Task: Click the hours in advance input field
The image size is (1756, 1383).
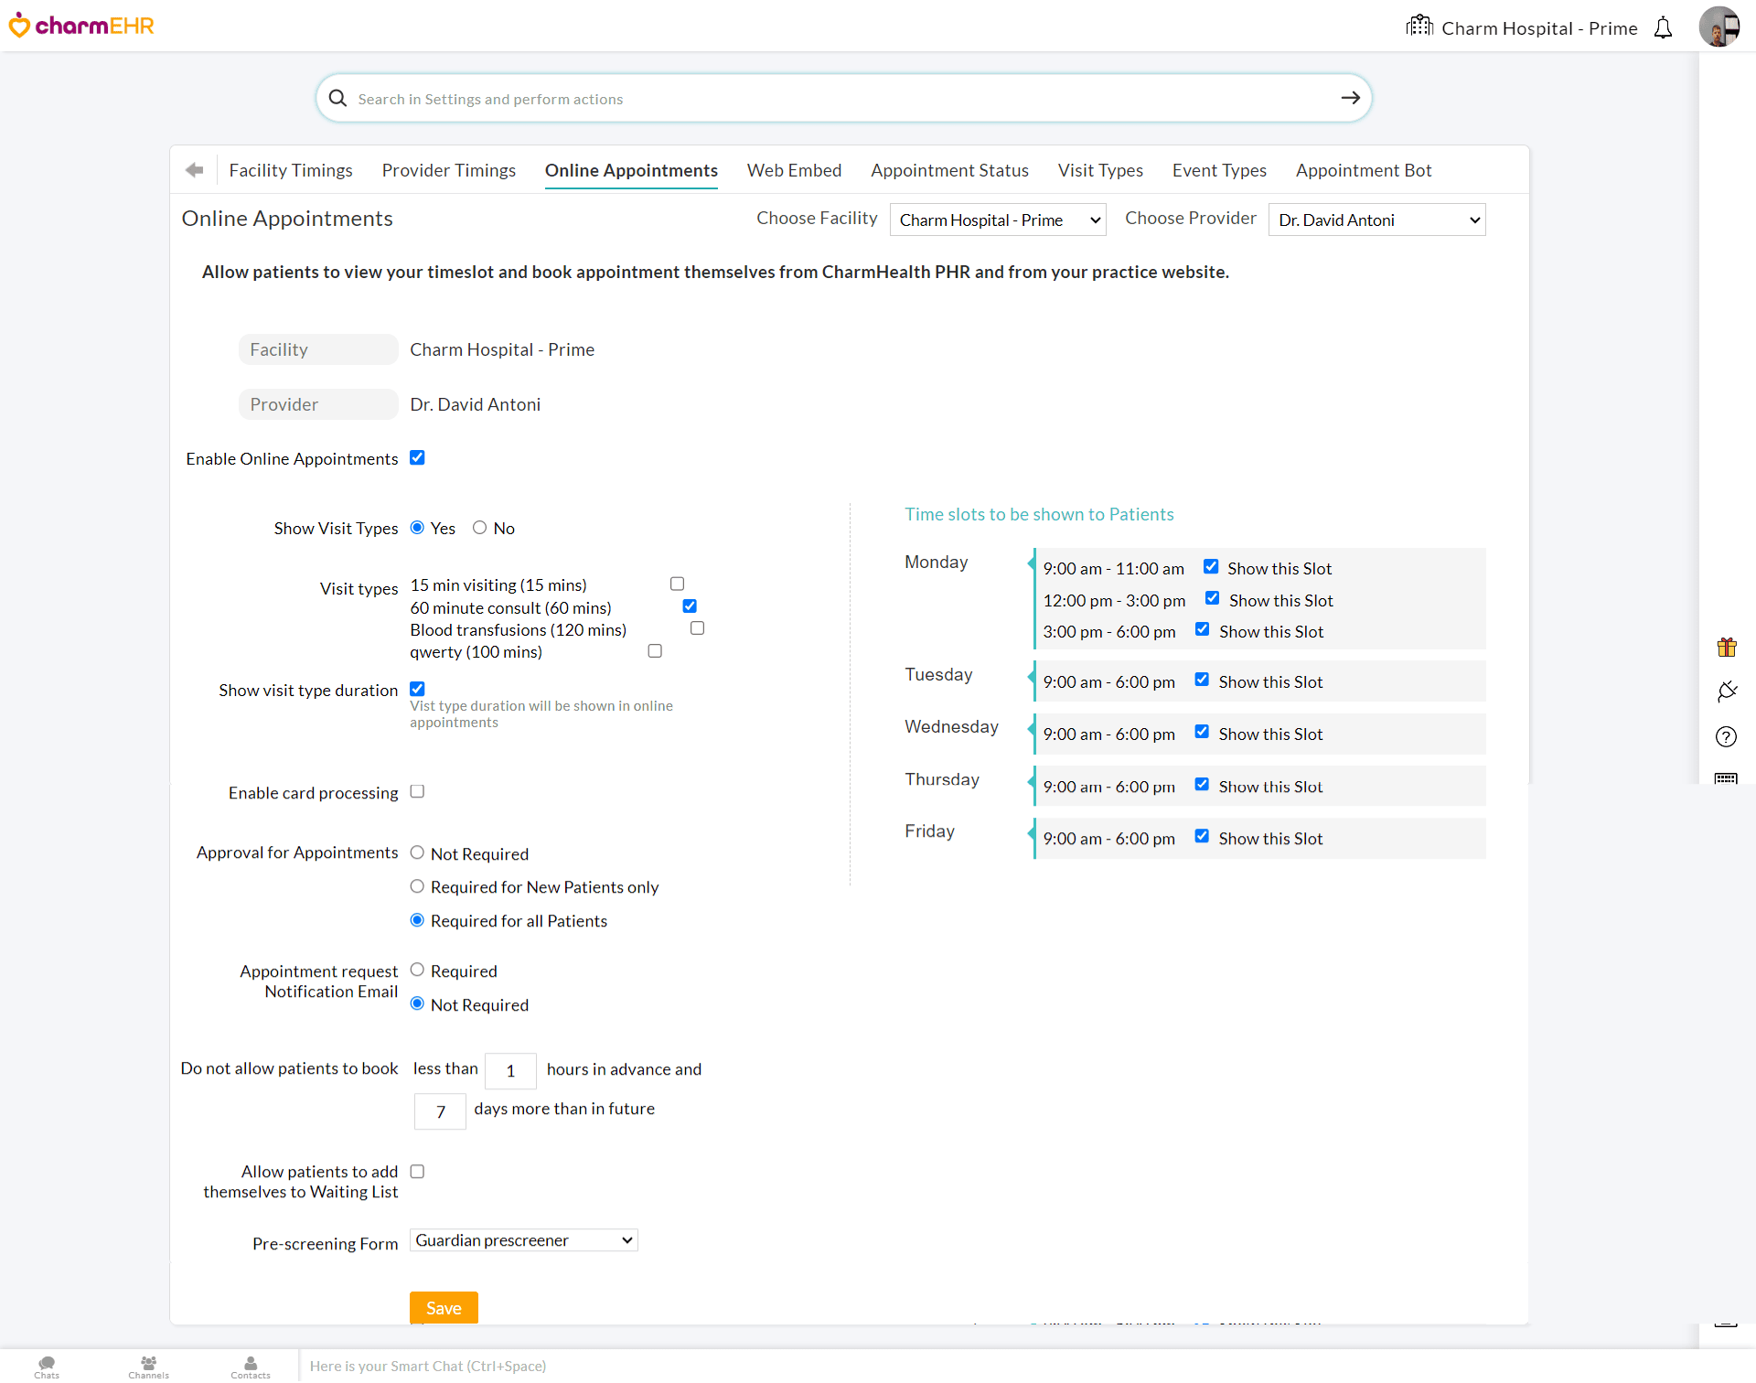Action: pyautogui.click(x=509, y=1070)
